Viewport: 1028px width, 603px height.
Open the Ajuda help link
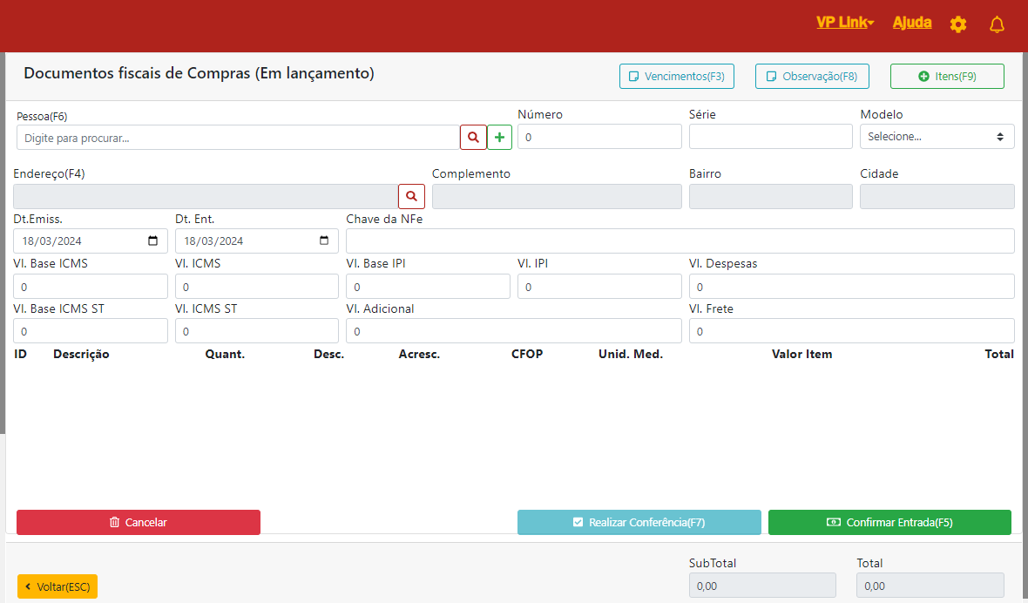click(x=912, y=23)
